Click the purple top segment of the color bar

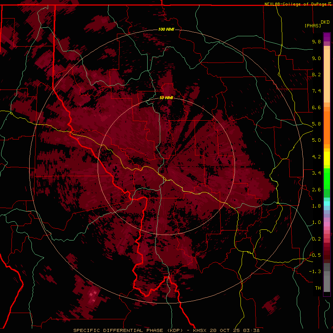coord(327,37)
